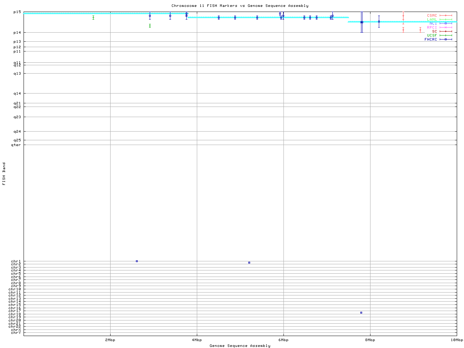Click the qter band label
The width and height of the screenshot is (464, 348).
coord(16,145)
